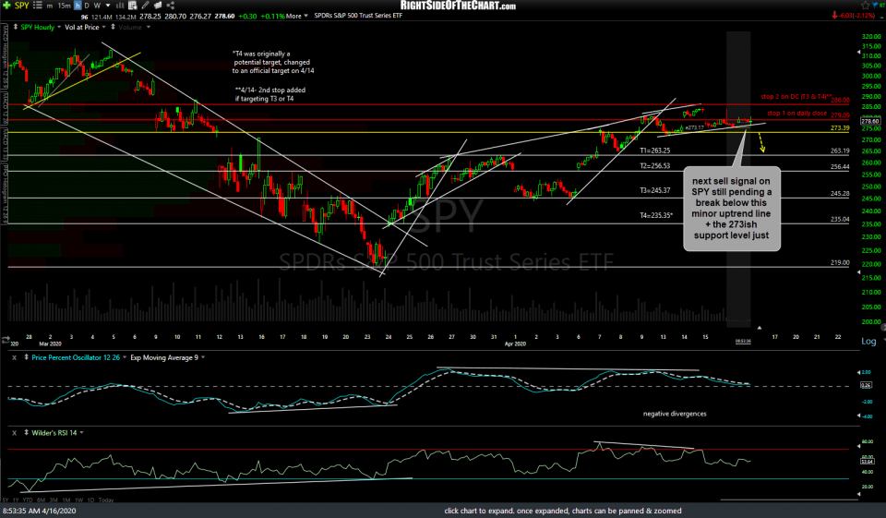
Task: Click the 278.60 current price marker
Action: (869, 121)
